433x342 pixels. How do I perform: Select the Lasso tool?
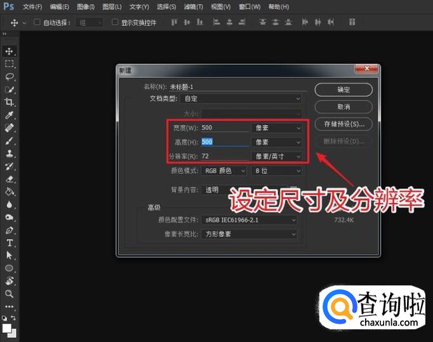pyautogui.click(x=9, y=76)
